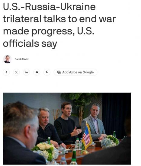141x166 pixels.
Task: Open the article photo of the meeting
Action: pyautogui.click(x=67, y=128)
